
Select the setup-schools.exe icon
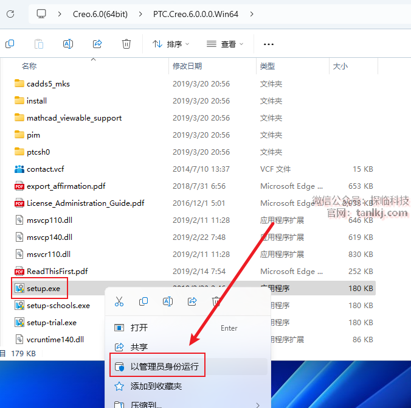19,305
